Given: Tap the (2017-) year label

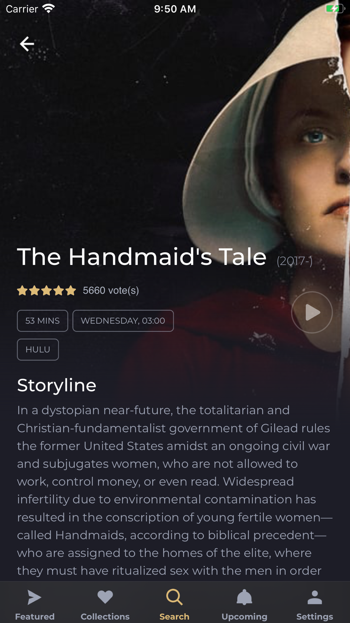Looking at the screenshot, I should point(295,261).
